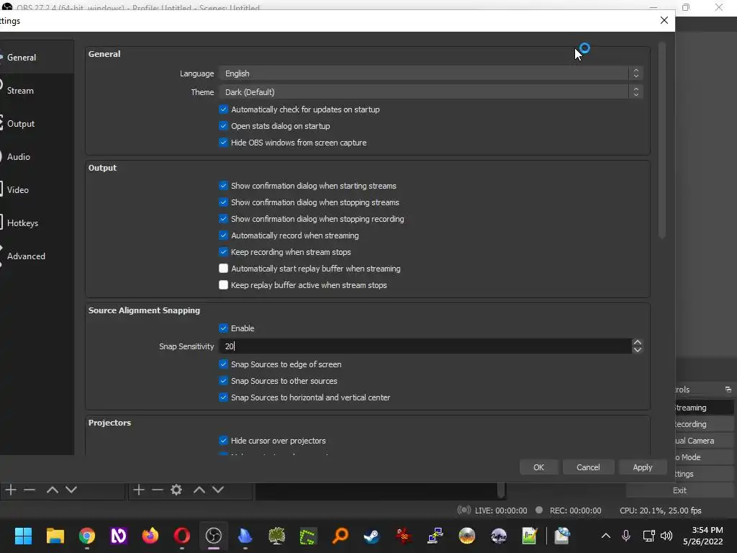
Task: Enable Automatically start replay buffer when streaming
Action: pyautogui.click(x=223, y=269)
